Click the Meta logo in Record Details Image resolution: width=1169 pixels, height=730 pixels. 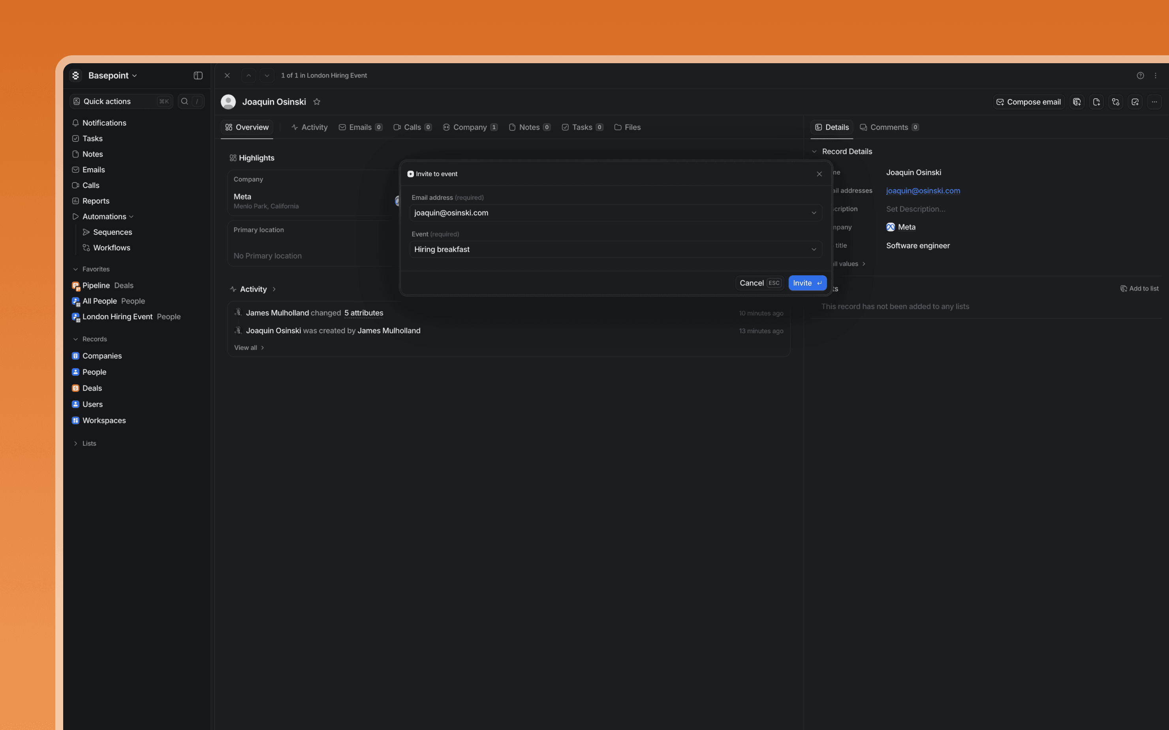click(891, 227)
